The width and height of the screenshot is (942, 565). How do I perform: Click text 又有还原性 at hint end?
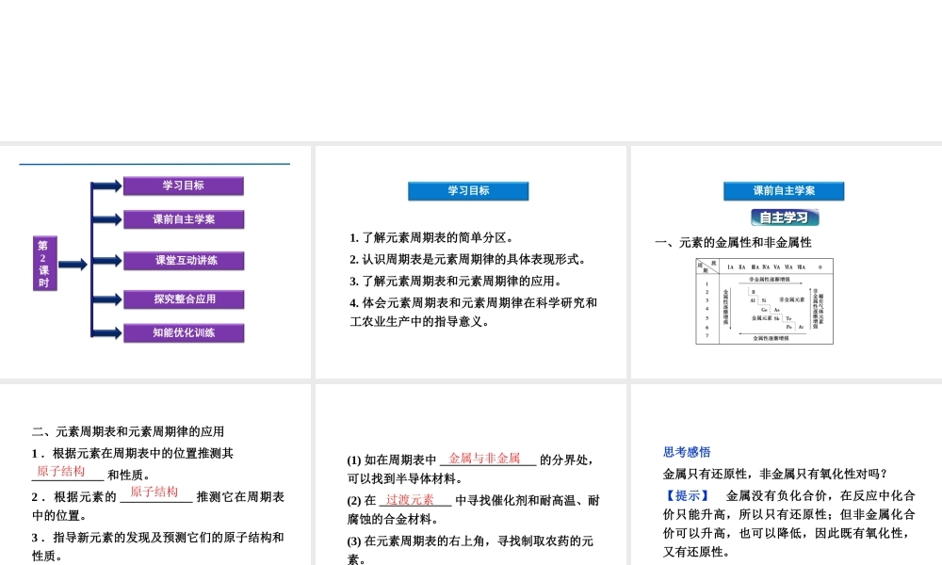[x=696, y=553]
